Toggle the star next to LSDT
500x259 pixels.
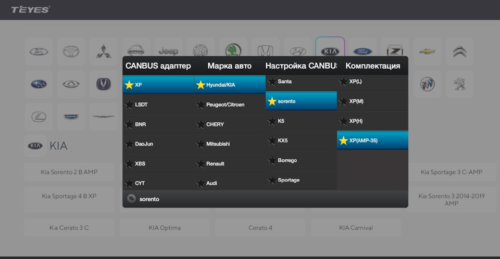129,105
